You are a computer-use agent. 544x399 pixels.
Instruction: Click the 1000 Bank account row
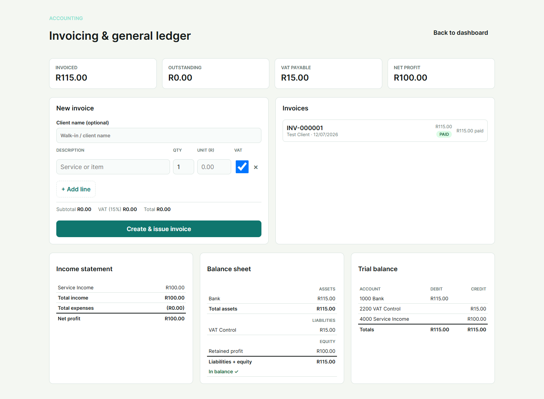pyautogui.click(x=423, y=298)
